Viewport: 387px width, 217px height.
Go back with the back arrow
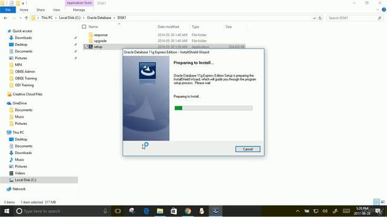(5, 18)
